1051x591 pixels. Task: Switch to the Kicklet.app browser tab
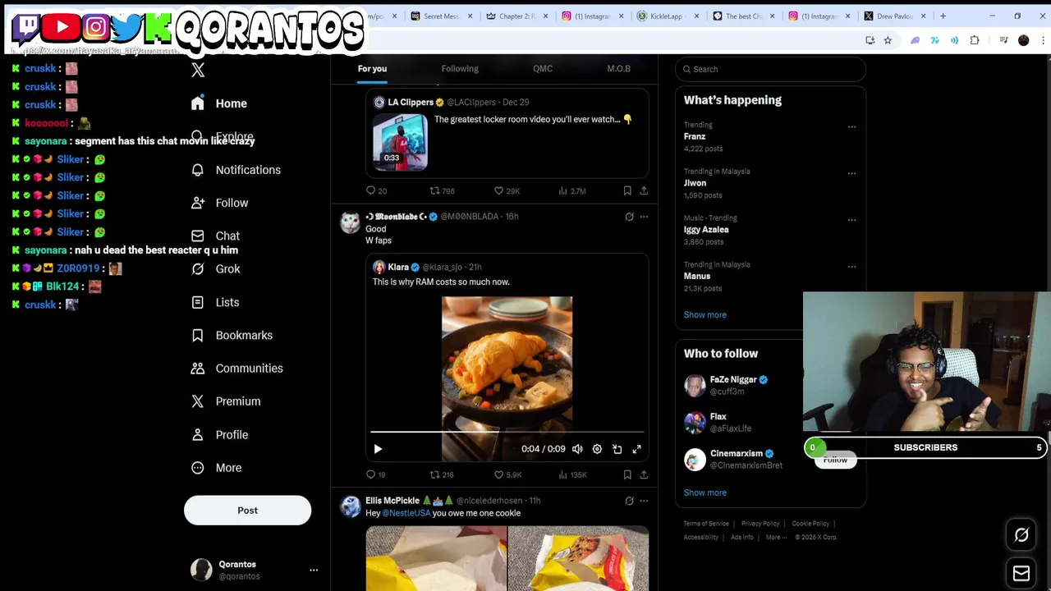667,16
